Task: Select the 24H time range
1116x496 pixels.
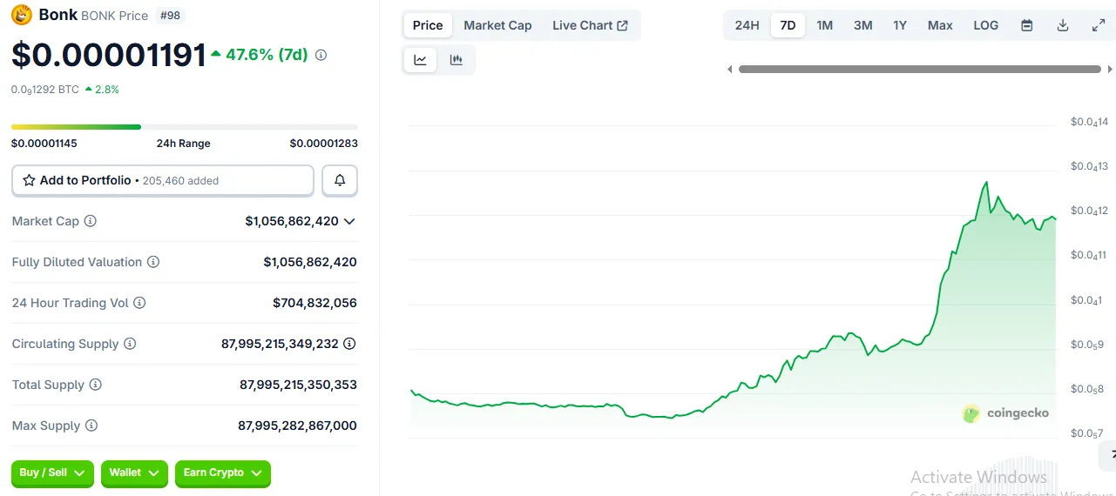Action: pos(747,25)
